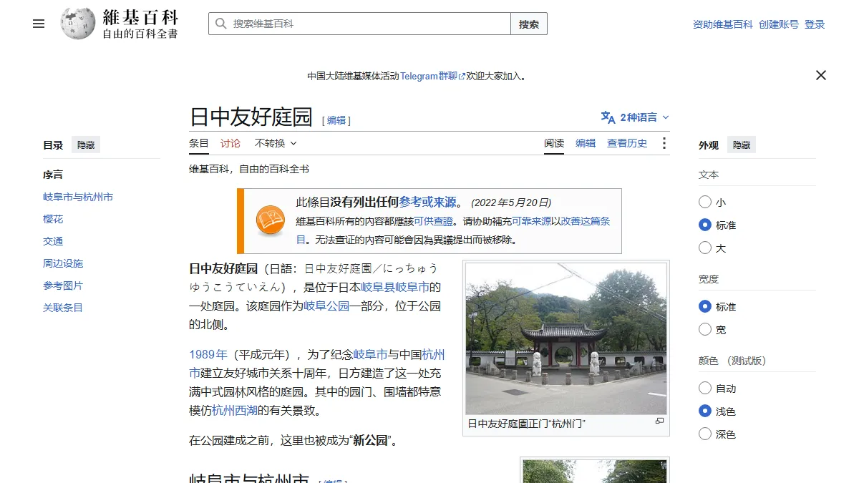This screenshot has width=859, height=483.
Task: Open the 不转换 variant dropdown
Action: 276,143
